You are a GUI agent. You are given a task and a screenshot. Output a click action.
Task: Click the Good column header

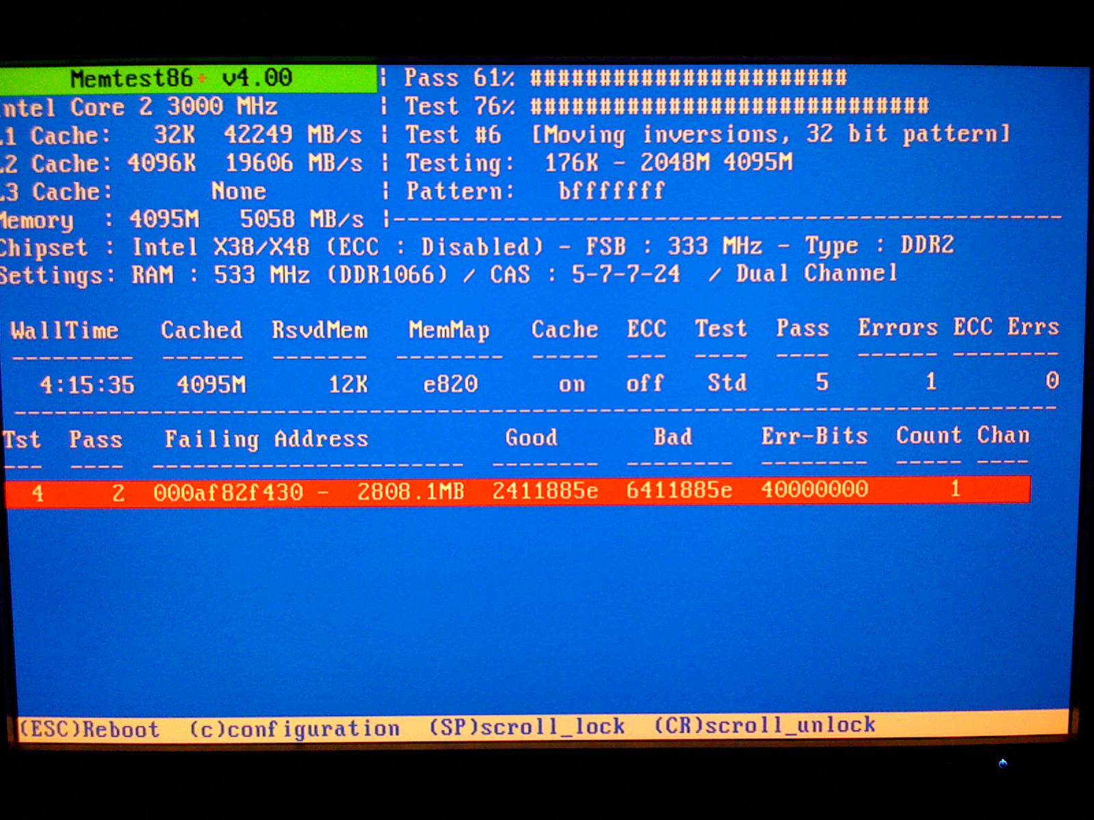pyautogui.click(x=531, y=438)
